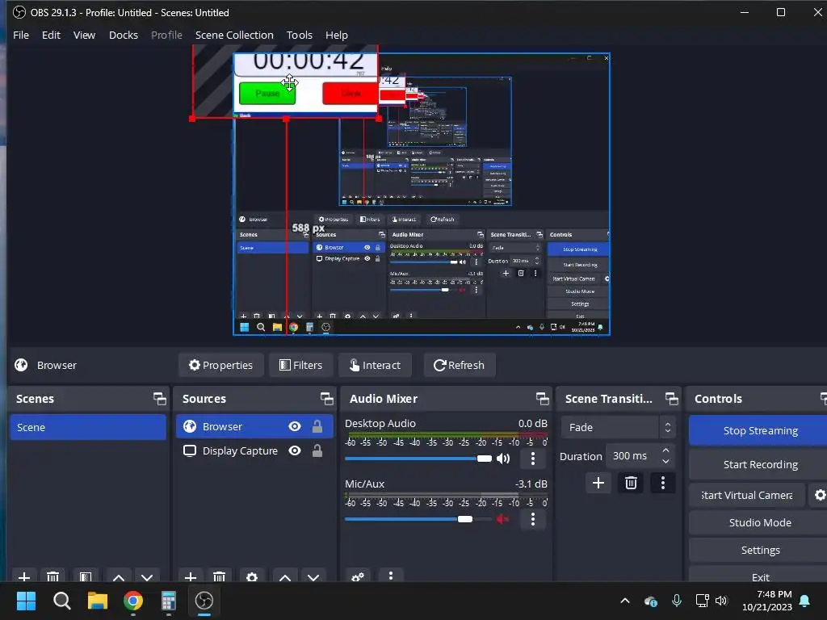
Task: Pop out the Scenes dock
Action: pyautogui.click(x=159, y=399)
